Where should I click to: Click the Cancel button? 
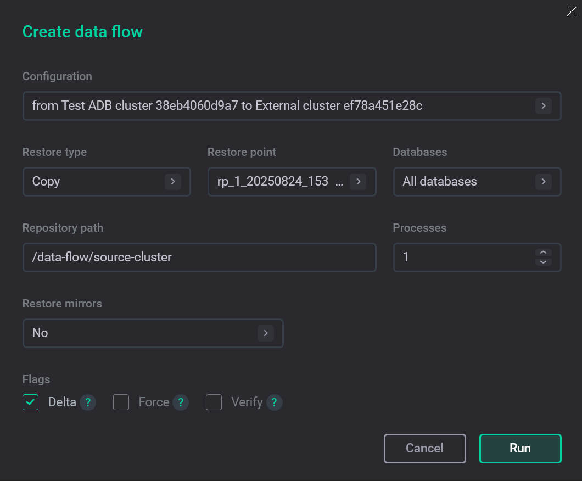pyautogui.click(x=424, y=448)
